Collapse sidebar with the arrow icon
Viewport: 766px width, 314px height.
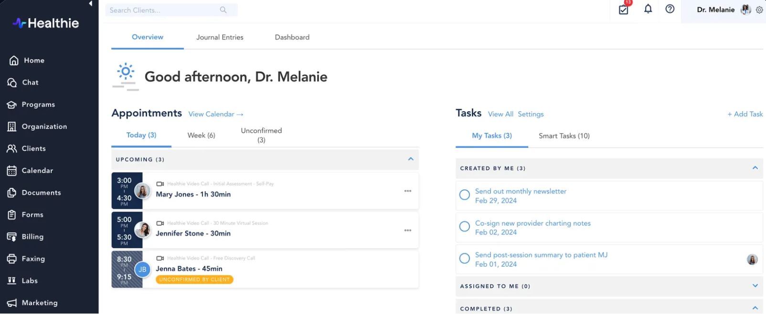(91, 4)
